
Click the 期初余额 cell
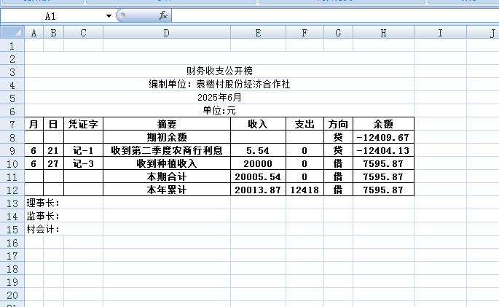click(x=167, y=137)
